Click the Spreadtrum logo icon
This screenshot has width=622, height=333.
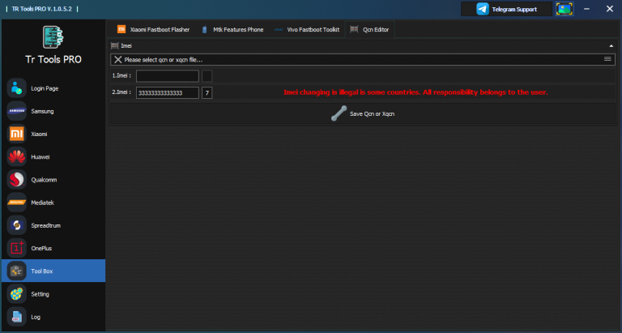tap(17, 225)
